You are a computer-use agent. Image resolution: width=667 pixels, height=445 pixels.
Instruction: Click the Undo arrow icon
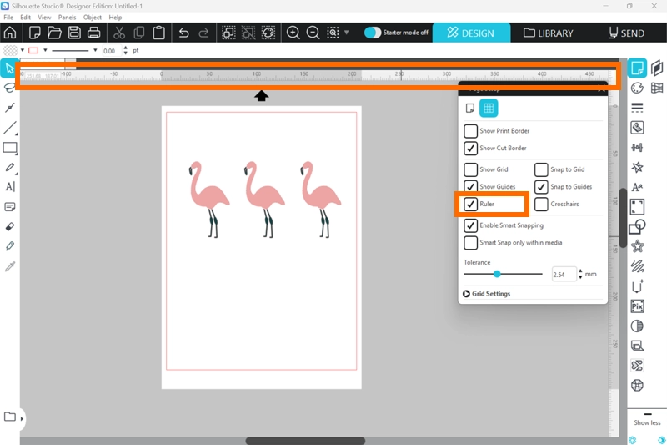pyautogui.click(x=183, y=33)
